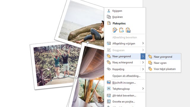Choose Naar achtergrond menu entry
Viewport: 190px width, 107px height.
tap(125, 62)
